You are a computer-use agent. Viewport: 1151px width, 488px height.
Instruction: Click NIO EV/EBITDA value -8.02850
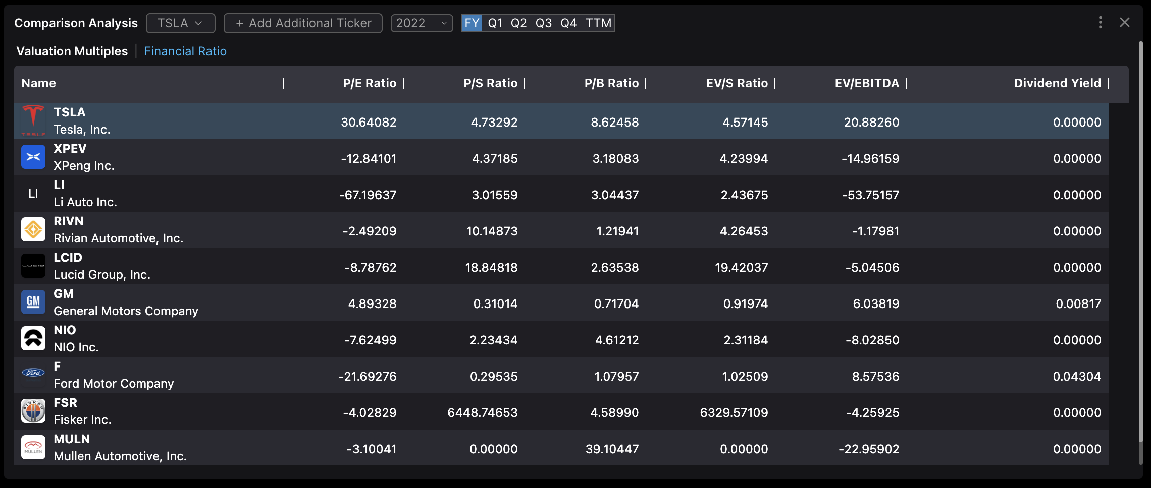872,340
